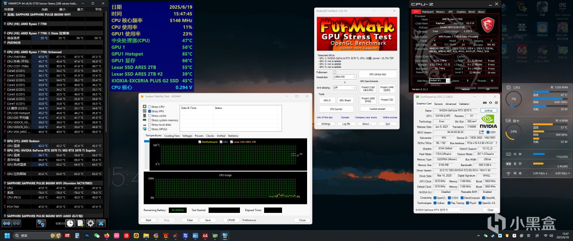Click HWiNFO expand-columns double arrow icon
This screenshot has height=241, width=573.
(x=6, y=223)
